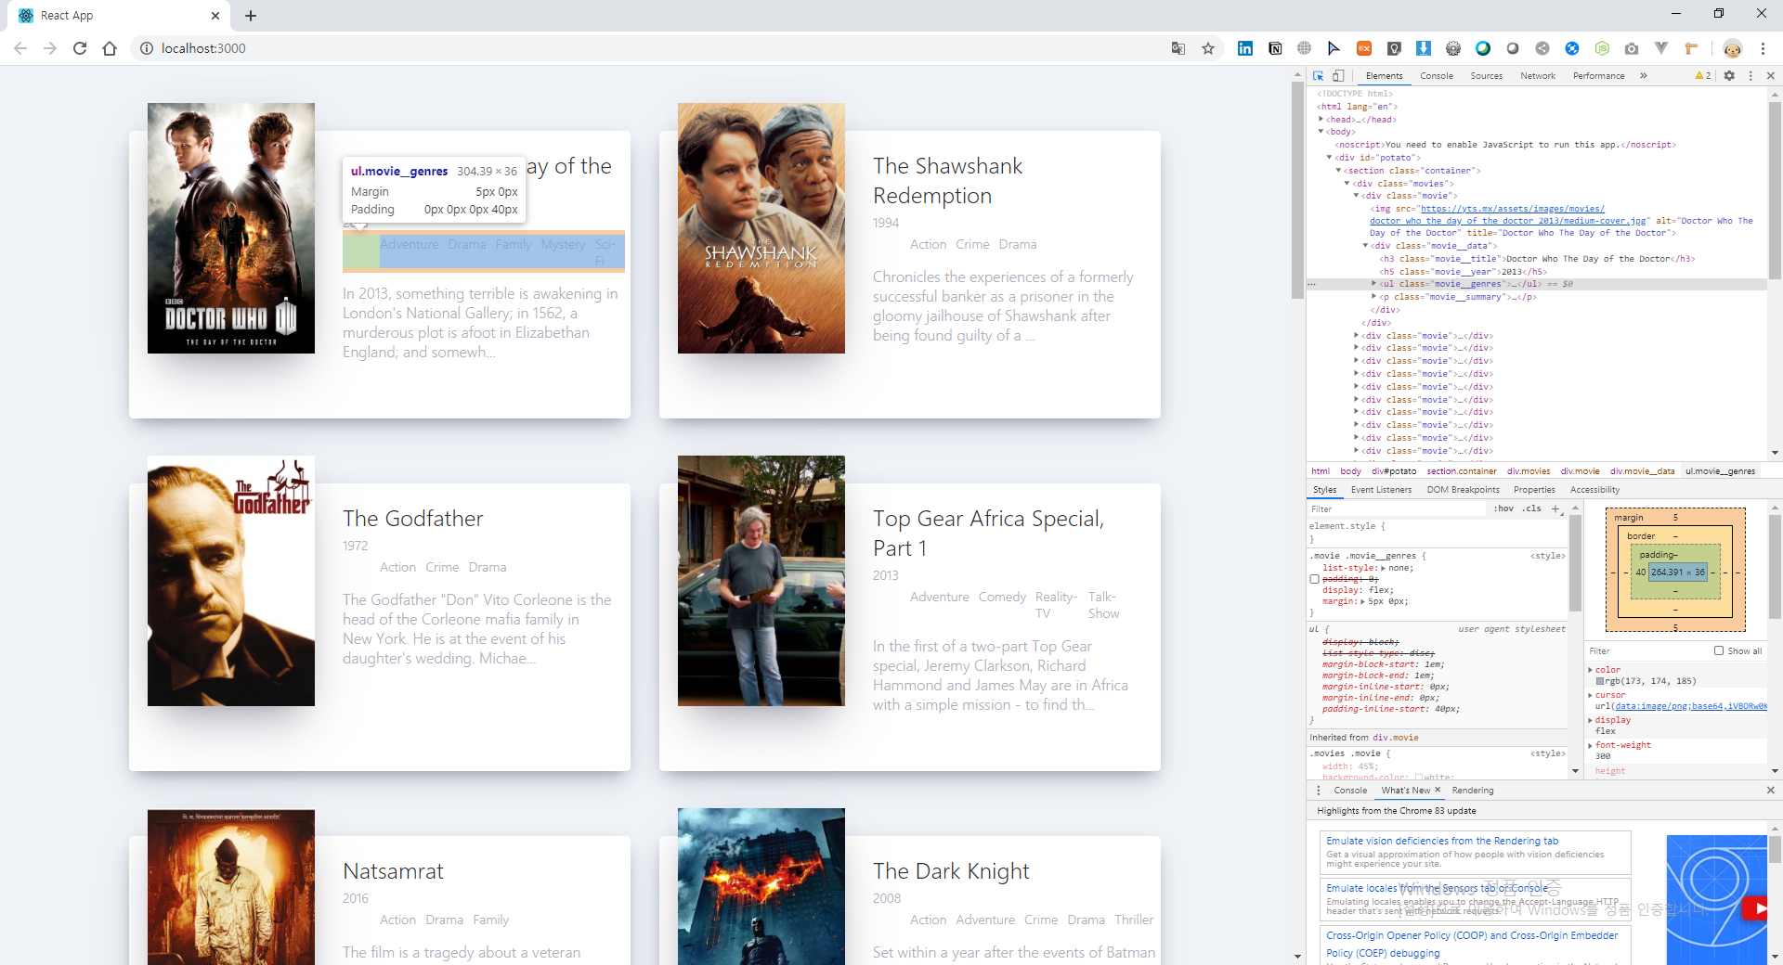Click the inherited from div.movie link
This screenshot has height=965, width=1783.
click(x=1396, y=738)
